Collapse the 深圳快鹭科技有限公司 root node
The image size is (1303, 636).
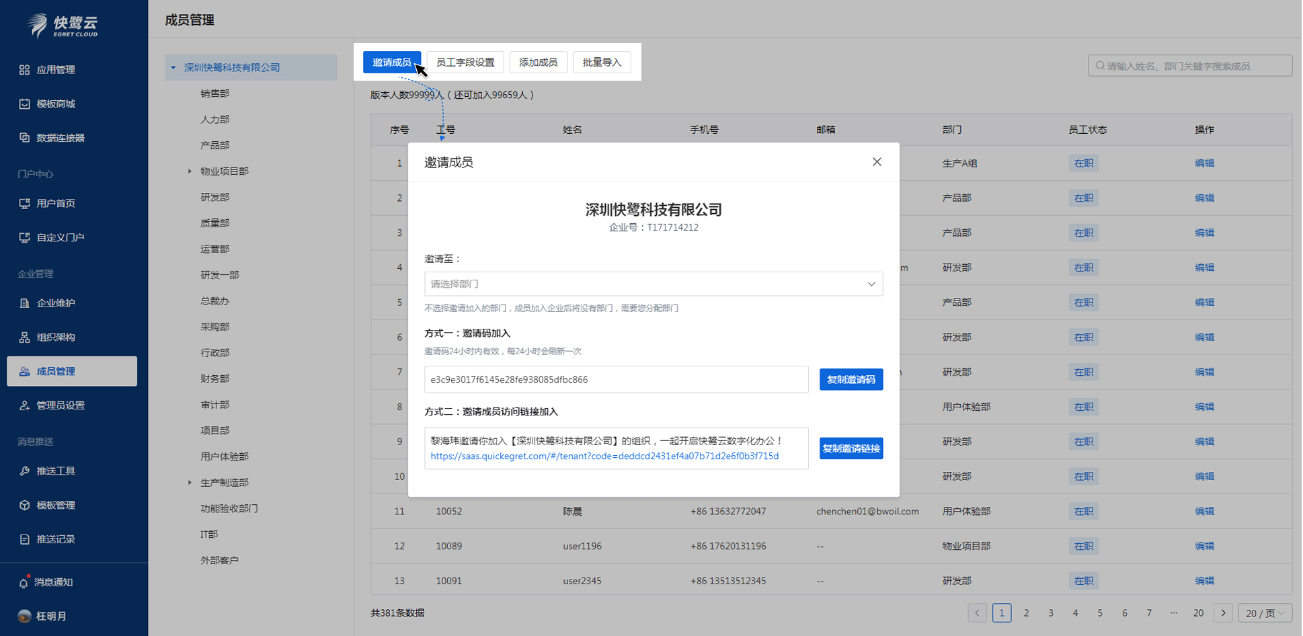point(172,67)
